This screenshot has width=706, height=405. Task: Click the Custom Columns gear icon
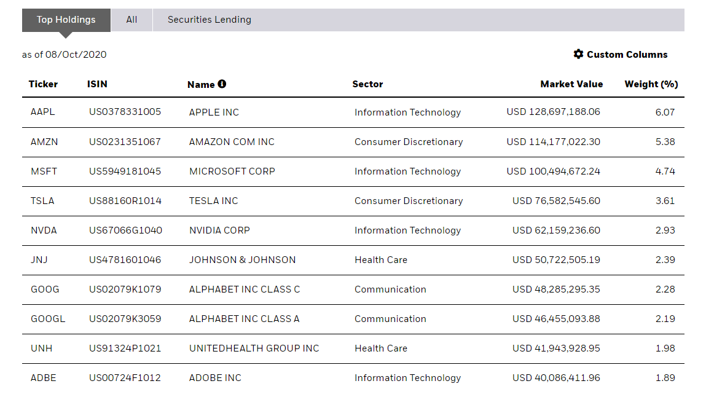point(578,54)
